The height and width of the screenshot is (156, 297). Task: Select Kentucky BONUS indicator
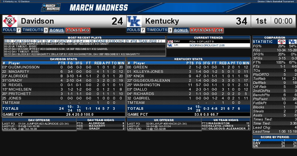point(181,30)
